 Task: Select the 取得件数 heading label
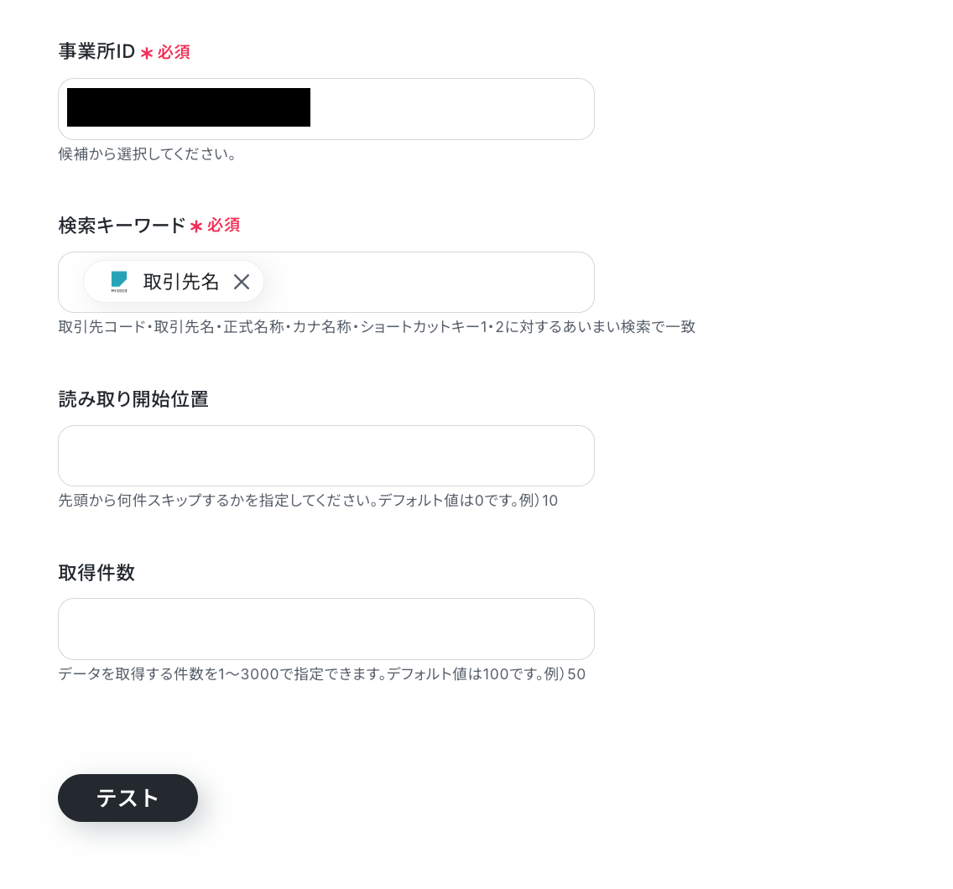point(96,573)
